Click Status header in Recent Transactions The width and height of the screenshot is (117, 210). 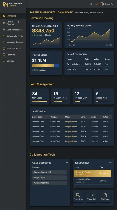107,59
